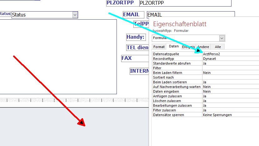
Task: Click the Datensatzquelle value ArztPerso2
Action: [x=231, y=54]
